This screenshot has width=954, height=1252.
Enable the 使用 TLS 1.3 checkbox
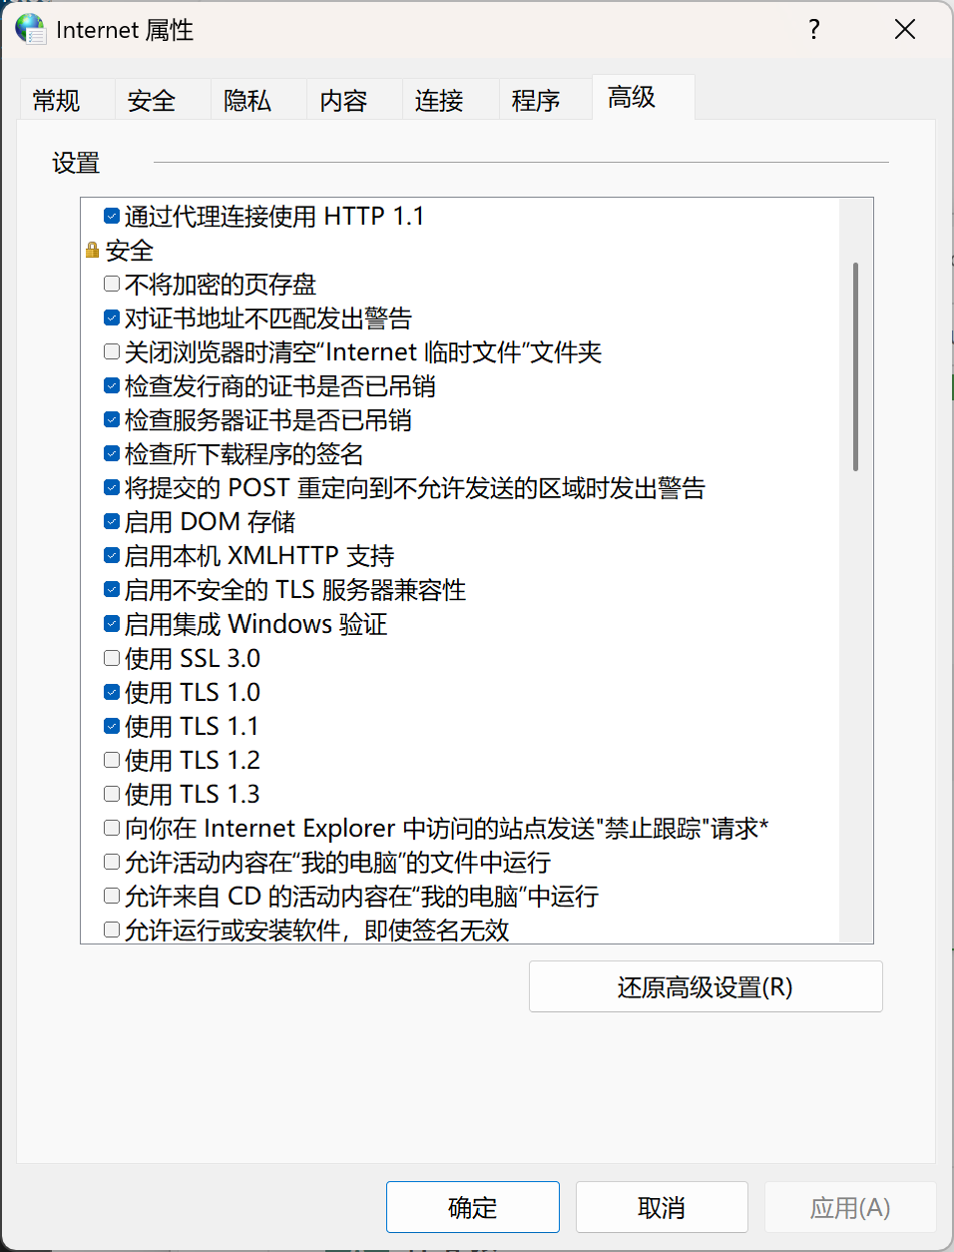112,794
